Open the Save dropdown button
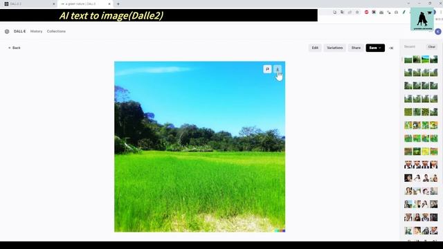 (375, 48)
